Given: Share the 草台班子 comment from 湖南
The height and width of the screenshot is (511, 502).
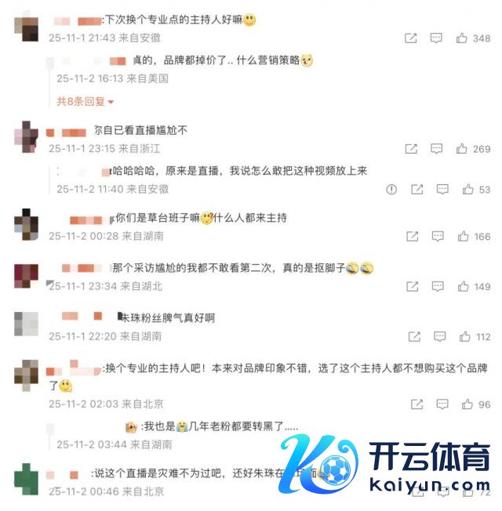Looking at the screenshot, I should pos(413,236).
